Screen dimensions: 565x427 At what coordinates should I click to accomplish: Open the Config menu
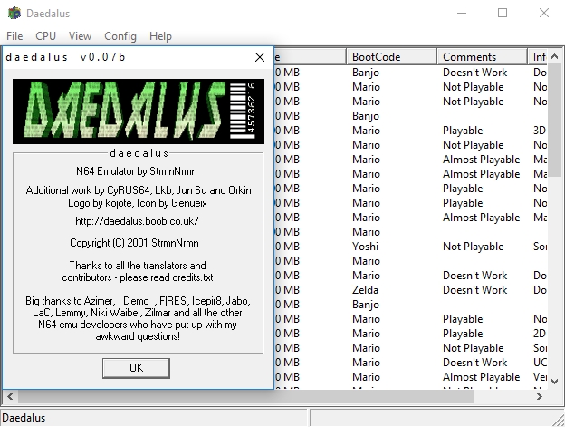tap(120, 36)
